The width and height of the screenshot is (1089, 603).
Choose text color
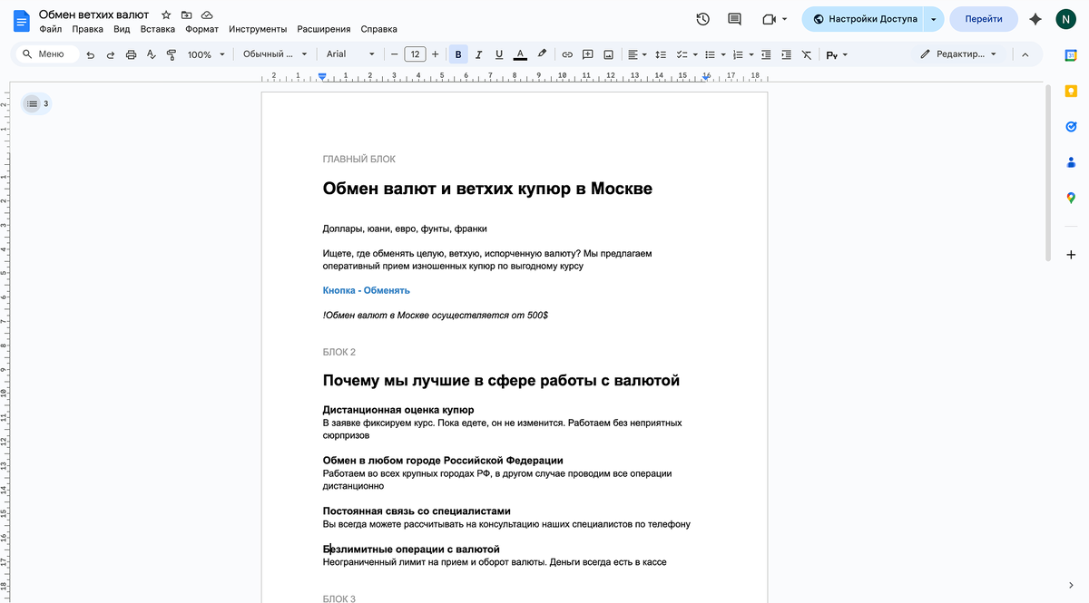(x=520, y=54)
